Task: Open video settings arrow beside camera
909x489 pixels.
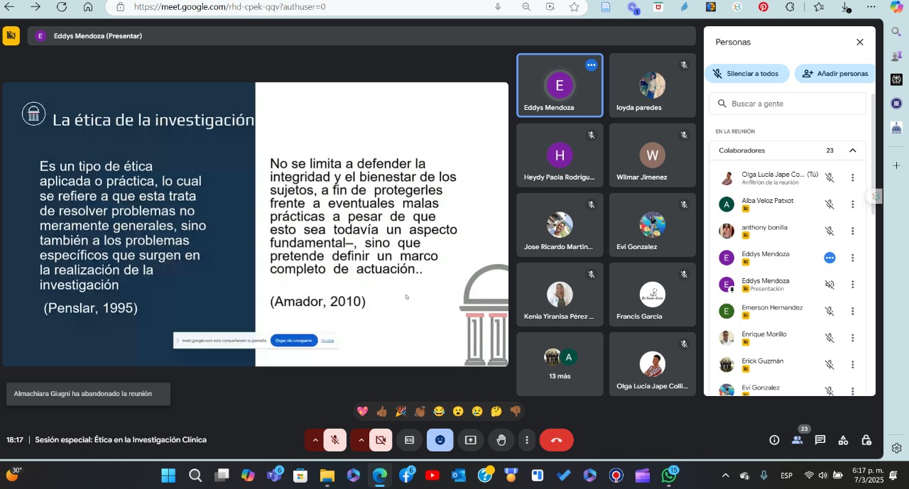Action: click(x=361, y=440)
